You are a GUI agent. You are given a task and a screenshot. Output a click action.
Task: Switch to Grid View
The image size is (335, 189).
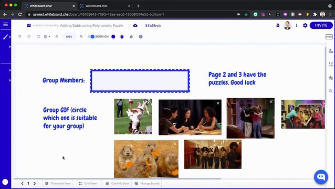point(88,183)
